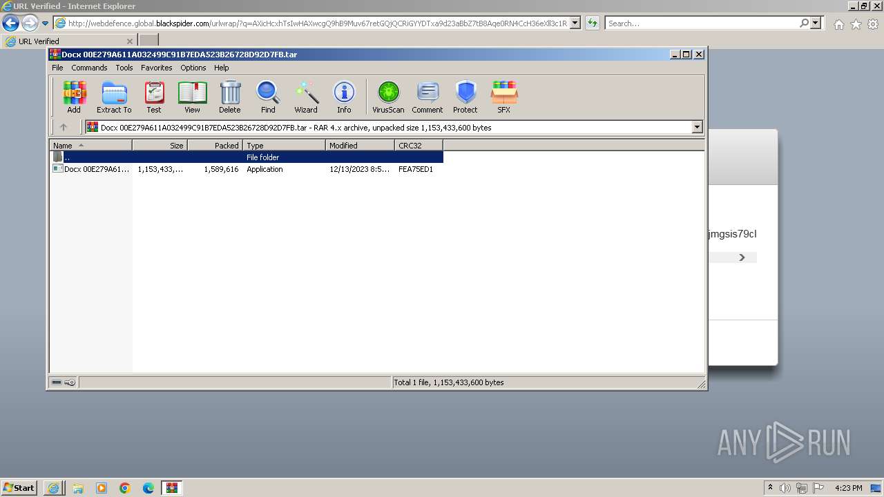Open the Find magnifier tool

pyautogui.click(x=268, y=97)
